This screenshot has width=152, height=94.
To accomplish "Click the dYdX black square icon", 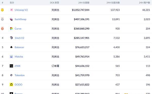I will coord(11,66).
